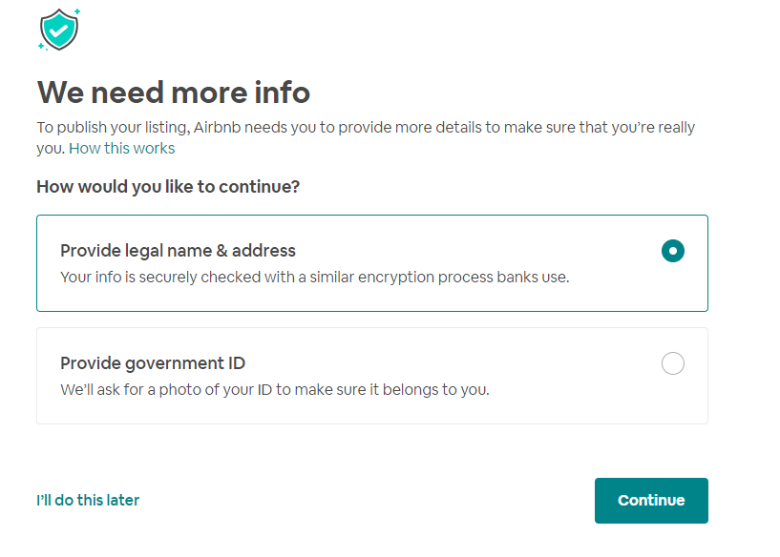Click the "Provide government ID" title text
Viewport: 780px width, 557px height.
pyautogui.click(x=153, y=363)
